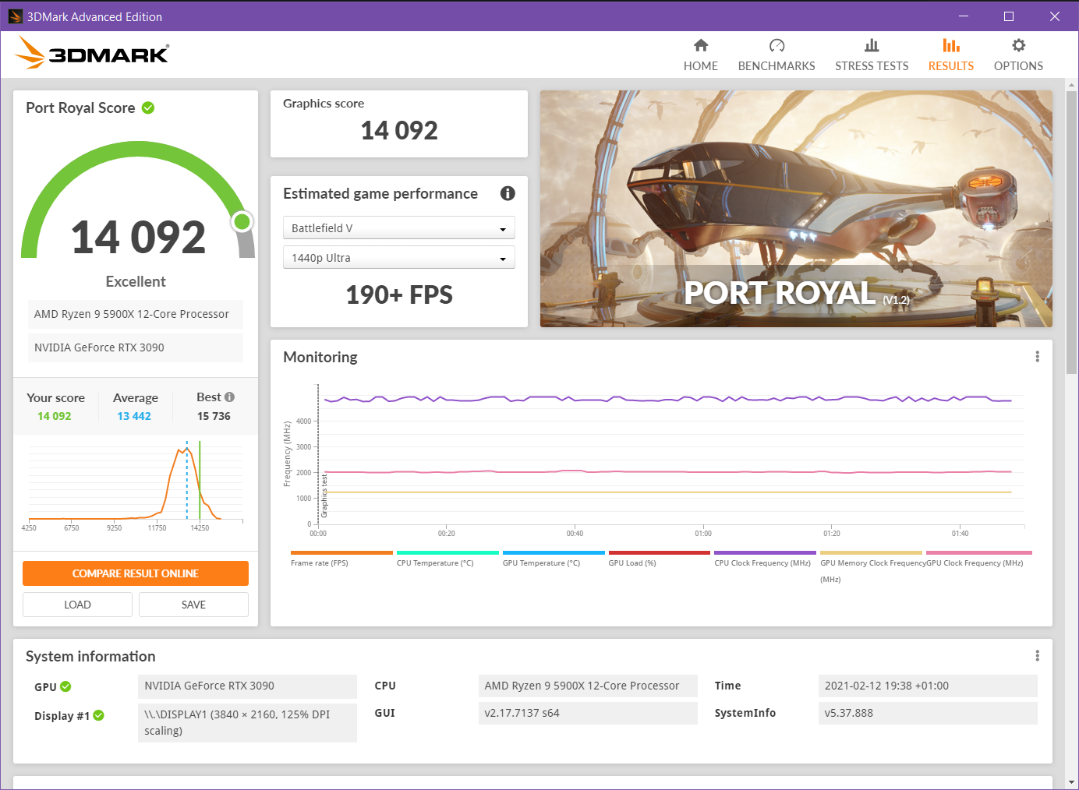Click the SystemInfo version v5.37.888
The image size is (1079, 790).
tap(928, 713)
